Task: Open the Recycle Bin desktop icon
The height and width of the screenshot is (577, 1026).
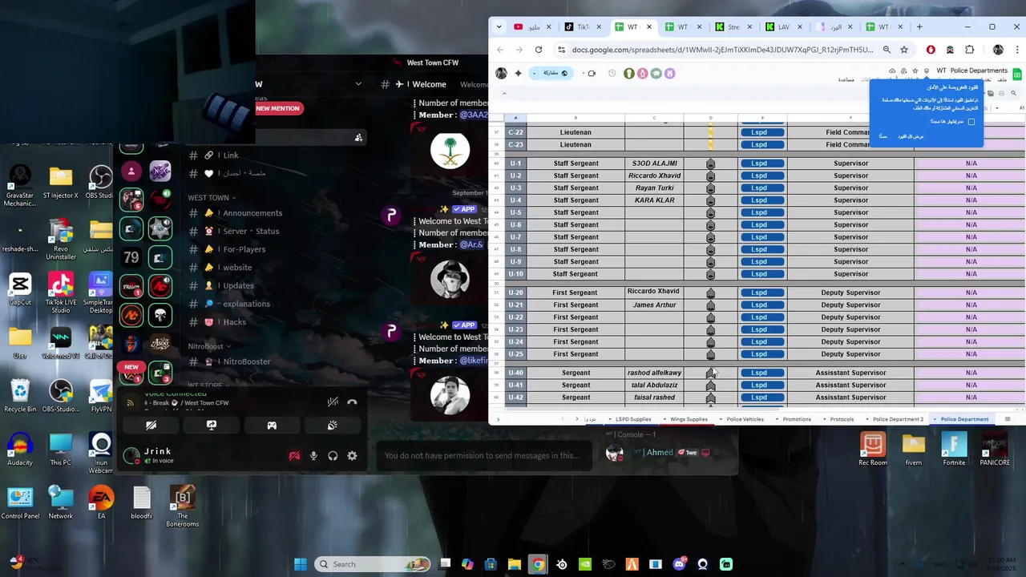Action: [20, 395]
